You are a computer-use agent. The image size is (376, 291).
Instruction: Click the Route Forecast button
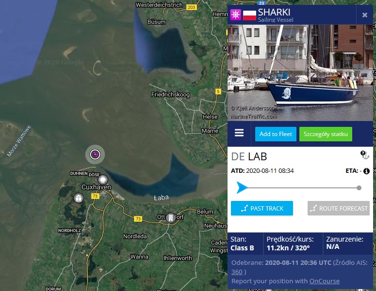339,208
